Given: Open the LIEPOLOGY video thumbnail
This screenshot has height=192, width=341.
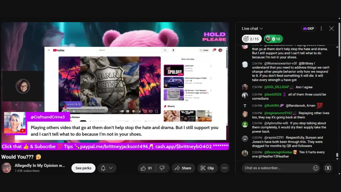Looking at the screenshot, I should coord(174,70).
